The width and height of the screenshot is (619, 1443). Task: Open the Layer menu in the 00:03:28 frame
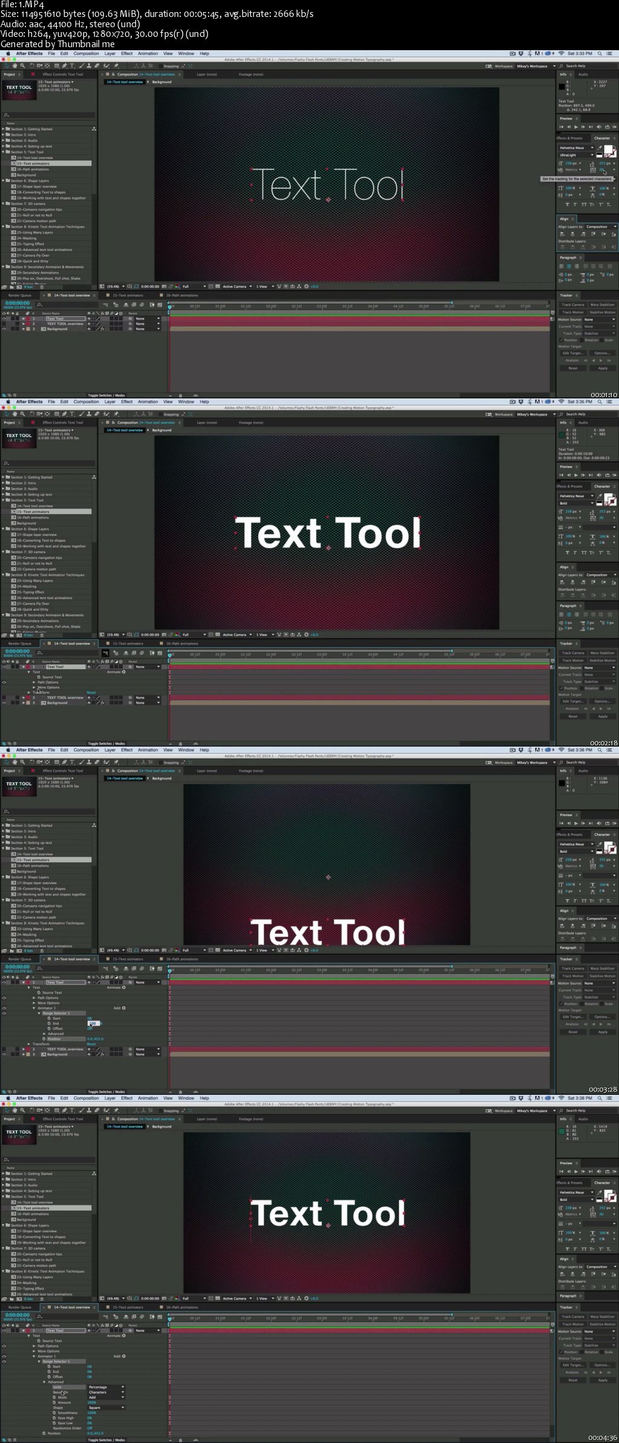pyautogui.click(x=110, y=750)
